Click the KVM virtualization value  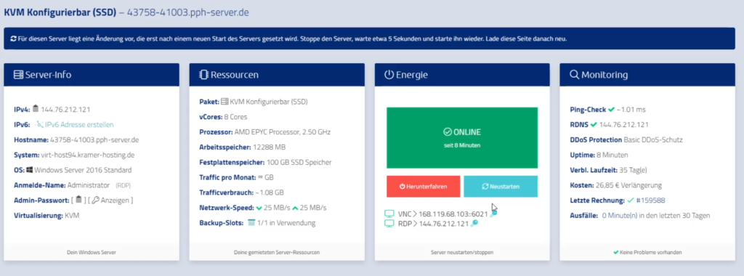[72, 215]
